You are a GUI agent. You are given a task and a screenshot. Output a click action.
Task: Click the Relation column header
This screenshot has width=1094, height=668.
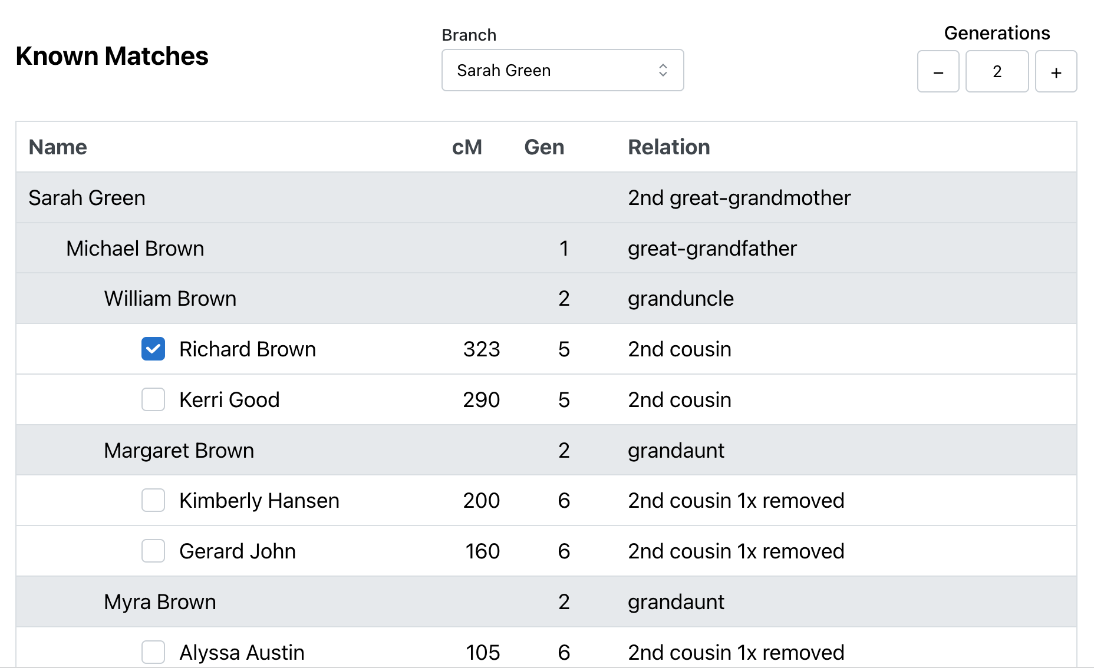(x=669, y=147)
